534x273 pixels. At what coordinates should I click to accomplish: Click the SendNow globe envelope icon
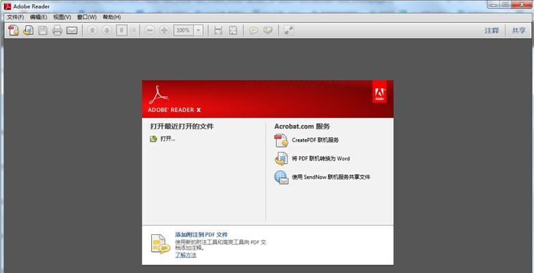click(281, 177)
